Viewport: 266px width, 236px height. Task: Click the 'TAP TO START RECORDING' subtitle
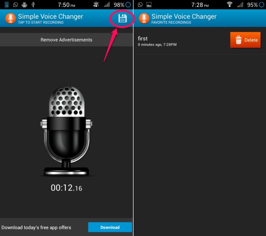tap(41, 22)
